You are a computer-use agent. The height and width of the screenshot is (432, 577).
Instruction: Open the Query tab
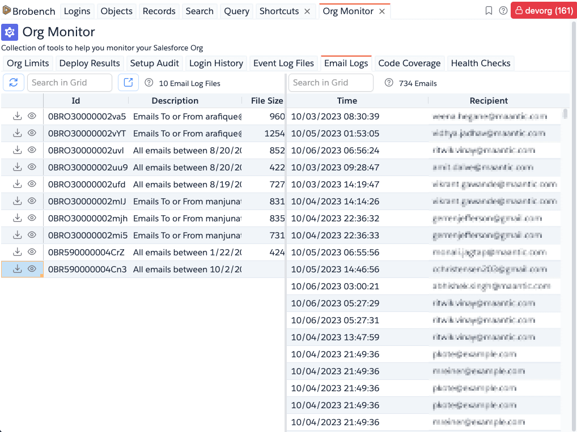click(x=236, y=11)
